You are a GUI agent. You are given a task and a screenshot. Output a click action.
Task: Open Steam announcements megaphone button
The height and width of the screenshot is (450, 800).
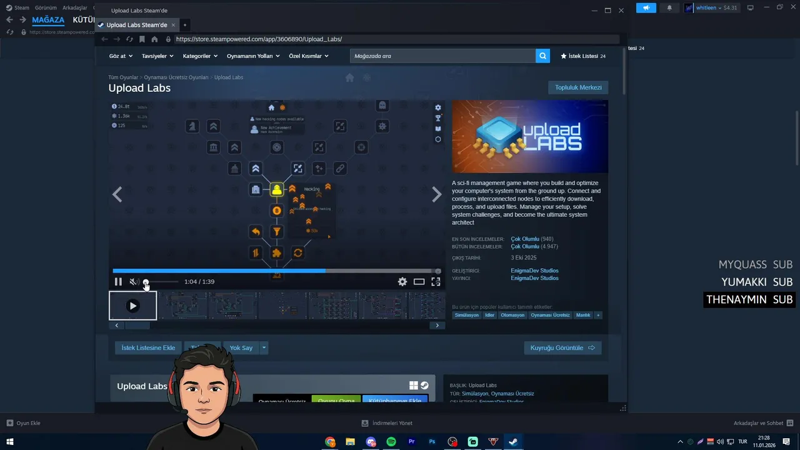646,7
